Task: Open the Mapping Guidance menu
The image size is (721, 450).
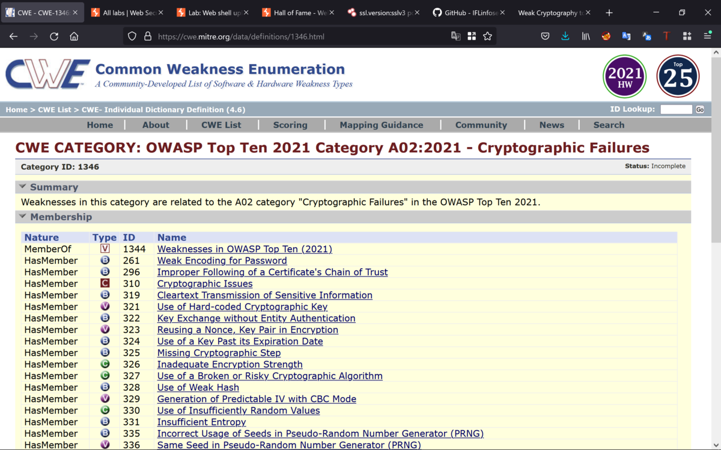Action: pyautogui.click(x=382, y=125)
